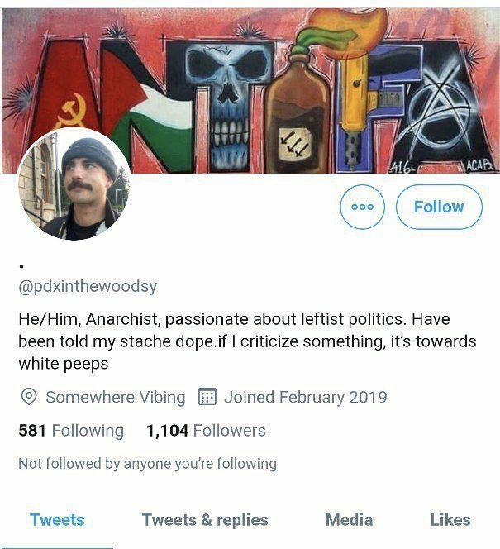Click the dot display name above the handle
The image size is (500, 549).
coord(21,266)
